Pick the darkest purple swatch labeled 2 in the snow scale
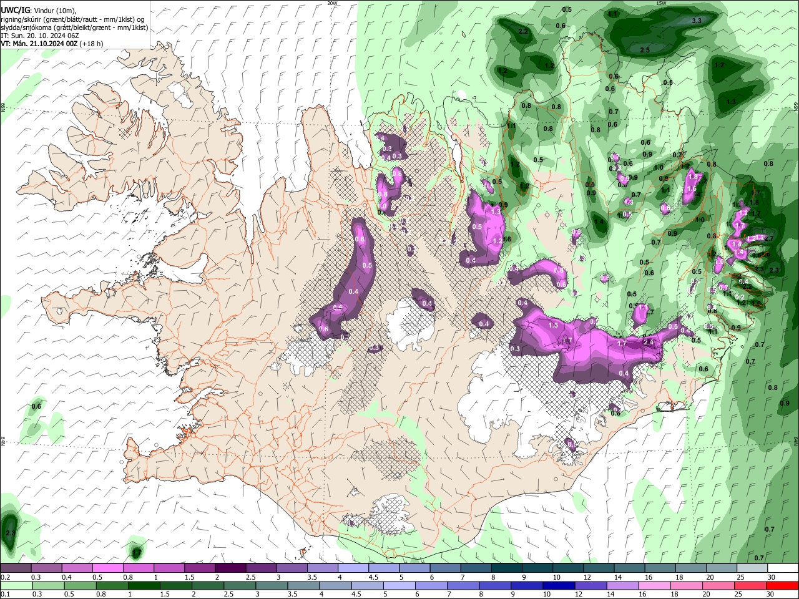This screenshot has width=799, height=599. pos(230,568)
